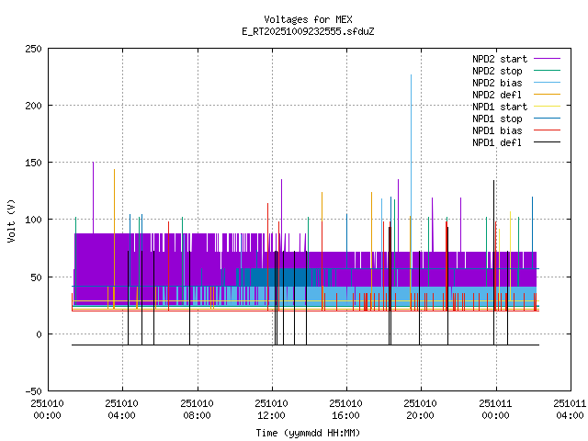This screenshot has width=588, height=441.
Task: Select the NPD1 stop legend entry
Action: click(x=499, y=119)
